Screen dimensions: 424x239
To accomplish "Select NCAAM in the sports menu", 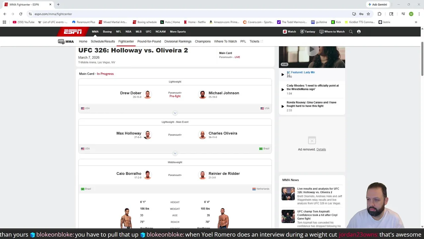I will click(x=161, y=32).
